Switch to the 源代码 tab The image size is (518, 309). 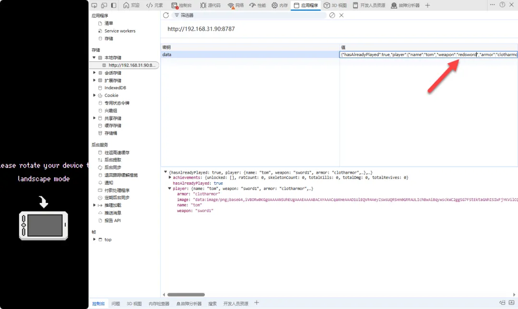click(x=210, y=5)
